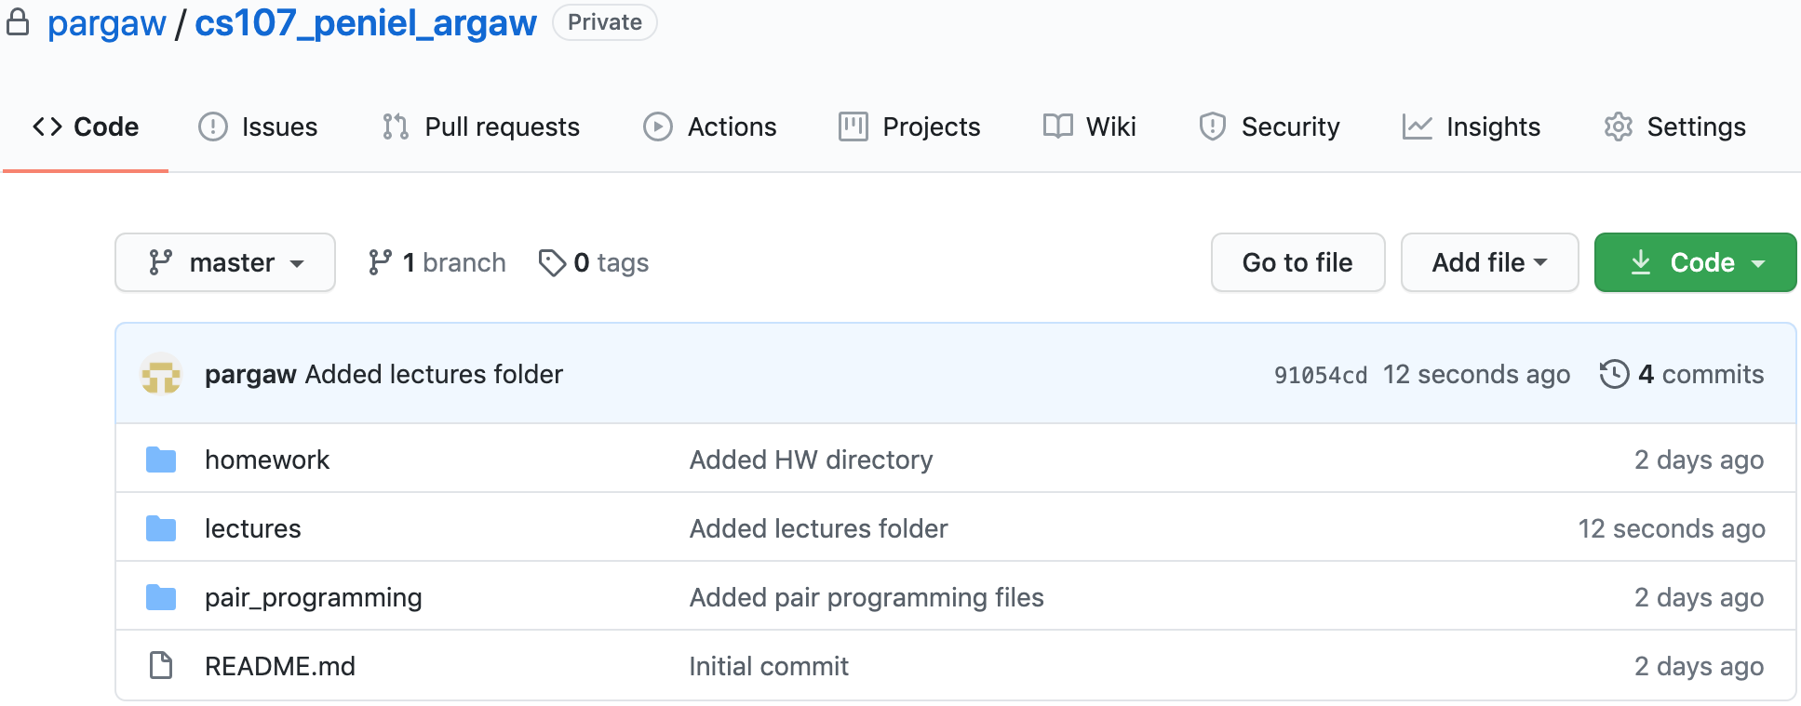Open the Pull requests tab
Viewport: 1801px width, 706px height.
[x=480, y=127]
